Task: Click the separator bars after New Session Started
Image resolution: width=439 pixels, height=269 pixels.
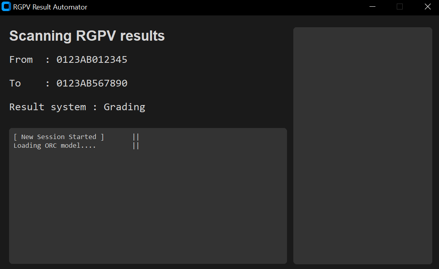Action: point(136,137)
